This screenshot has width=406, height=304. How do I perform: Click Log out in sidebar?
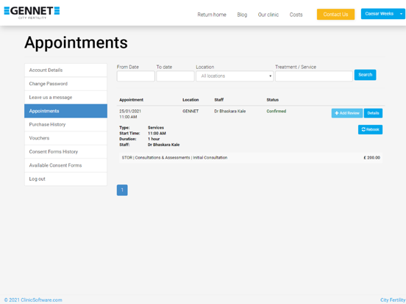pyautogui.click(x=65, y=179)
